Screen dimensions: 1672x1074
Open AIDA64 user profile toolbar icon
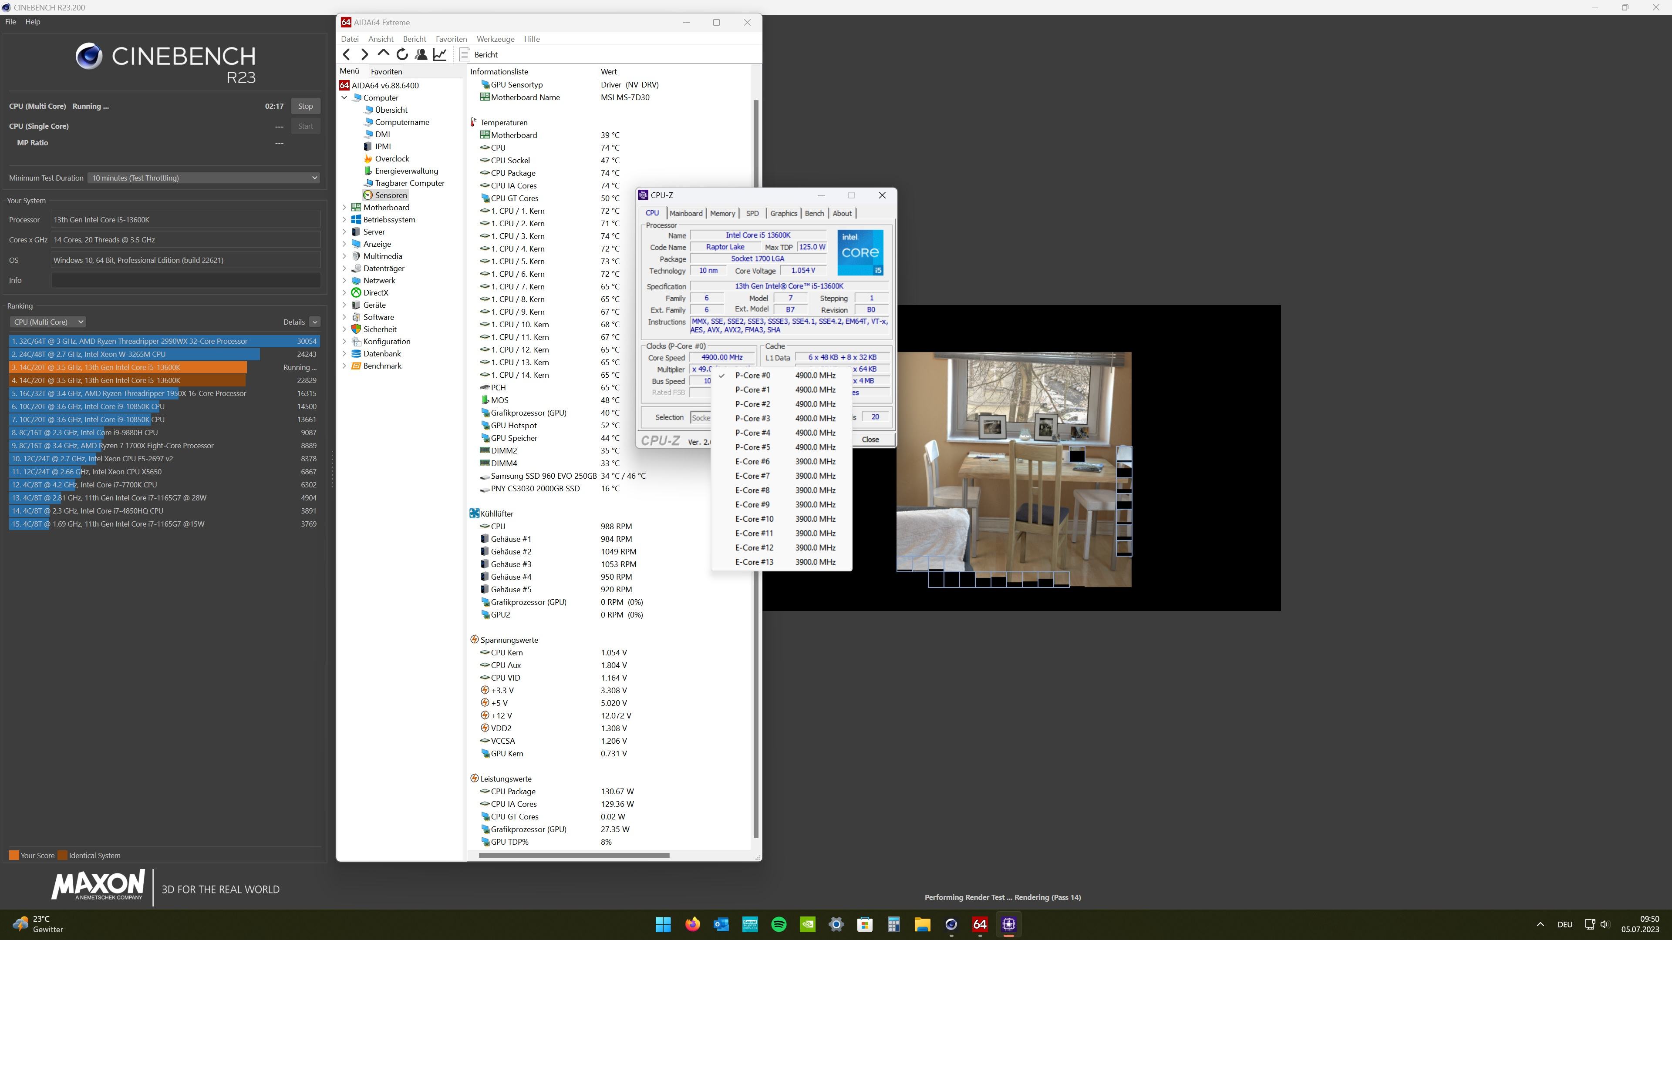coord(421,54)
